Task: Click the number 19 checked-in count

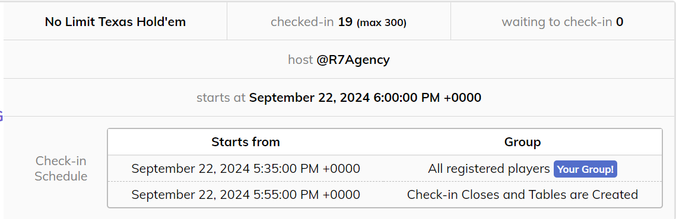Action: click(x=345, y=22)
